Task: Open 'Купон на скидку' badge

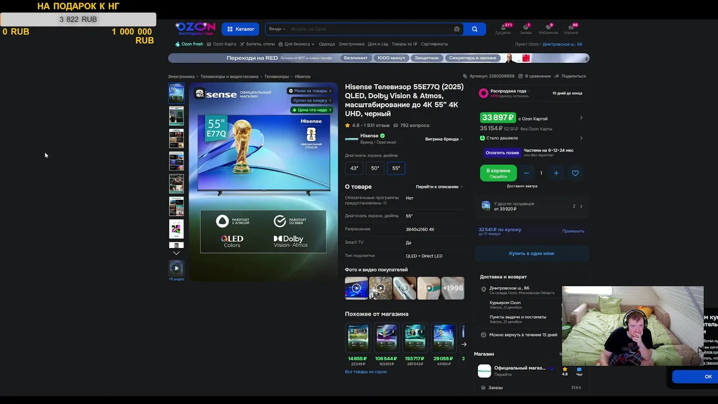Action: pyautogui.click(x=311, y=100)
